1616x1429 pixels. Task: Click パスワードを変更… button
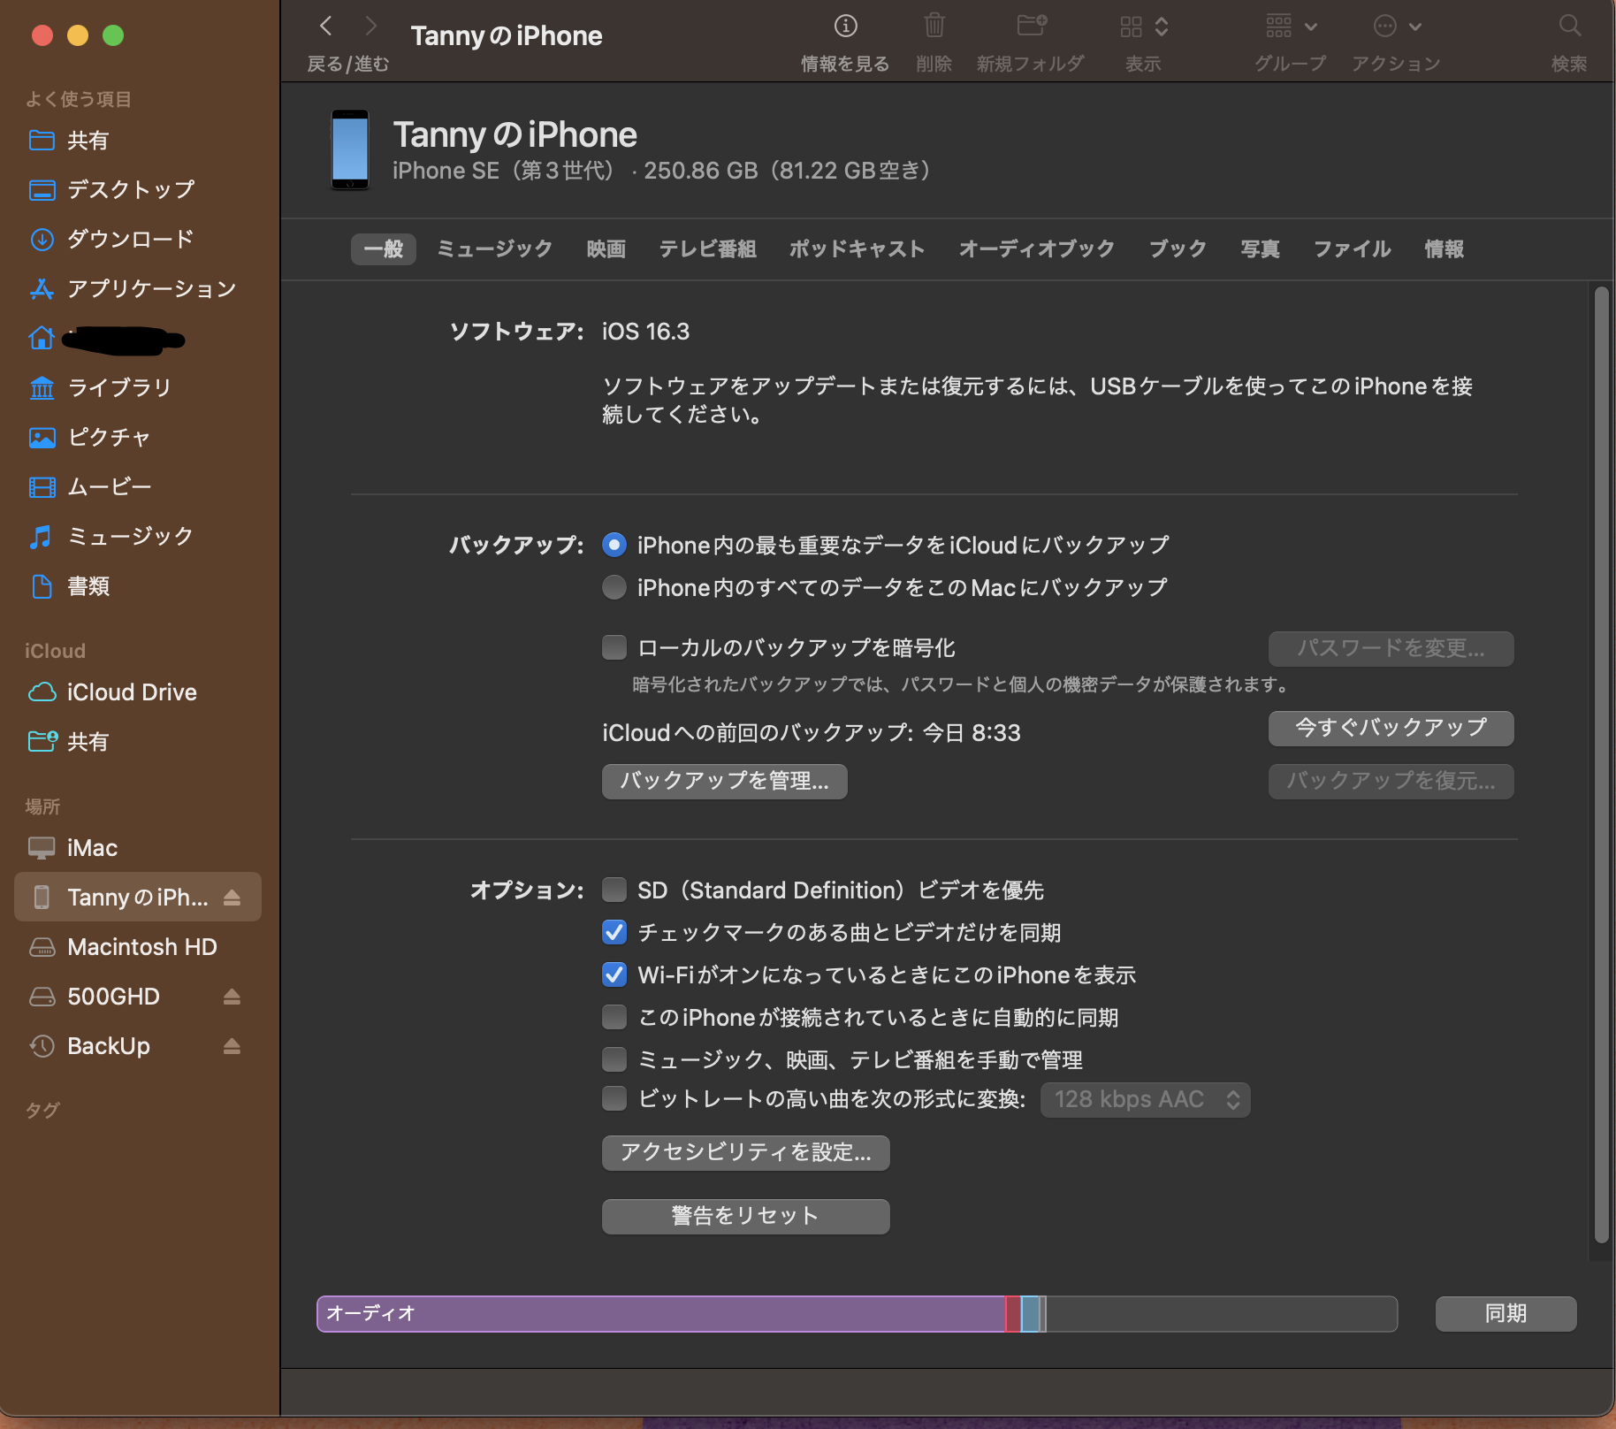tap(1391, 648)
